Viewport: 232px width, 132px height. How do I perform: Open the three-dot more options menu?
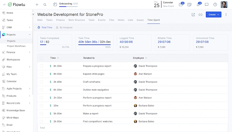coord(226,15)
